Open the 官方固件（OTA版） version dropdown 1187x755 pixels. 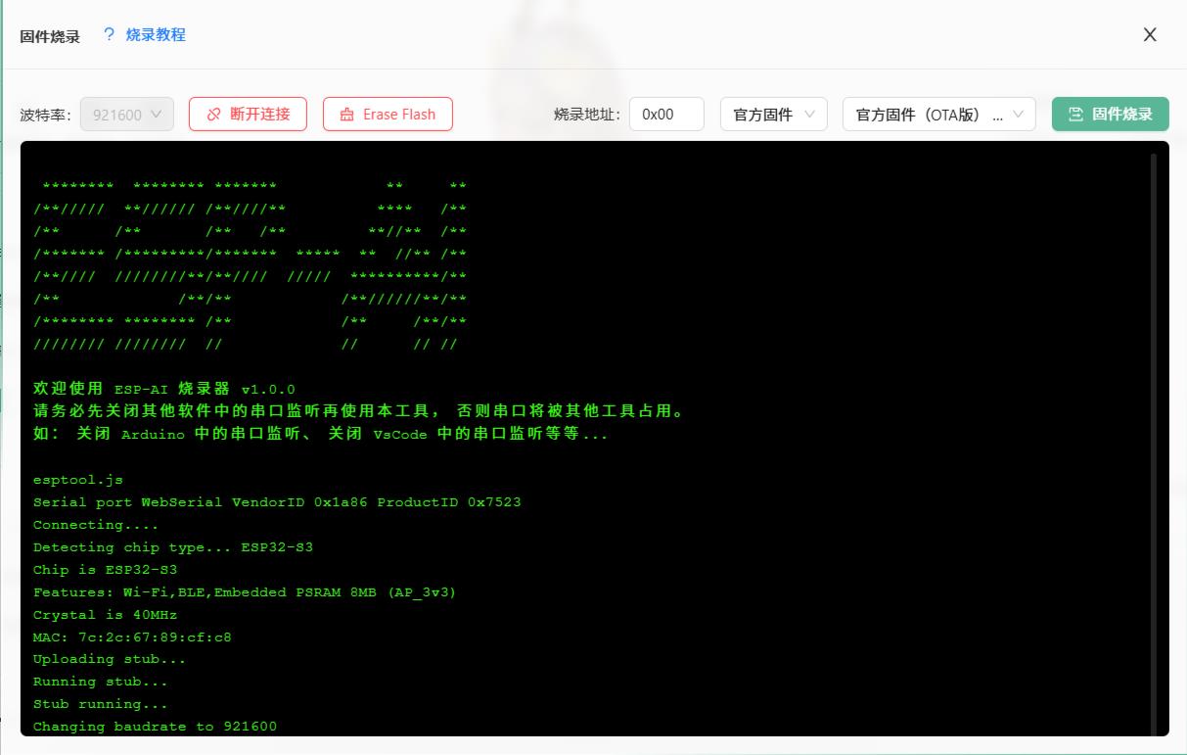(938, 114)
